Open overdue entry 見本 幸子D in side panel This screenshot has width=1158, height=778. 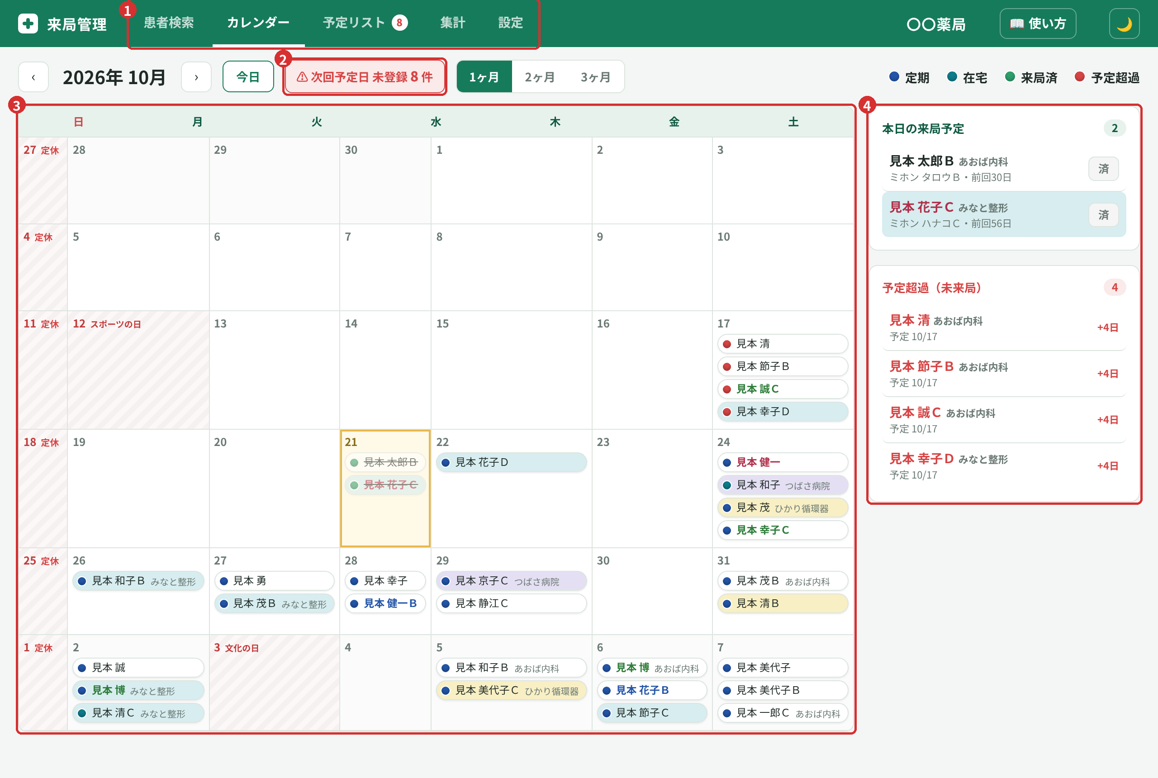1003,466
